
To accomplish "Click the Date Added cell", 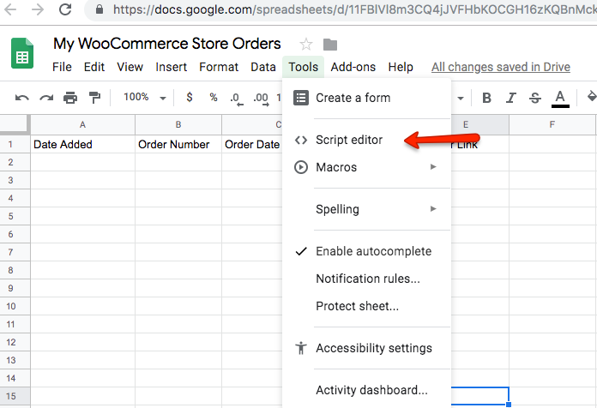I will pyautogui.click(x=82, y=145).
